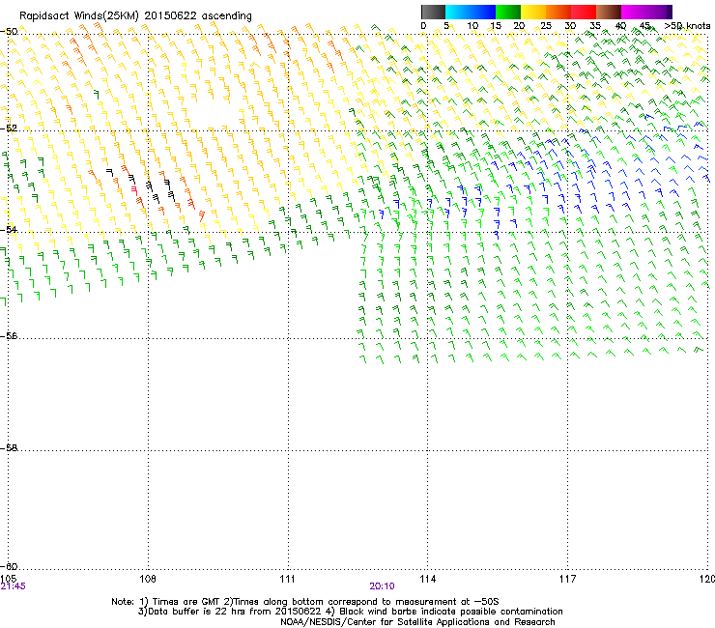Click the 105 longitude axis label

point(8,579)
